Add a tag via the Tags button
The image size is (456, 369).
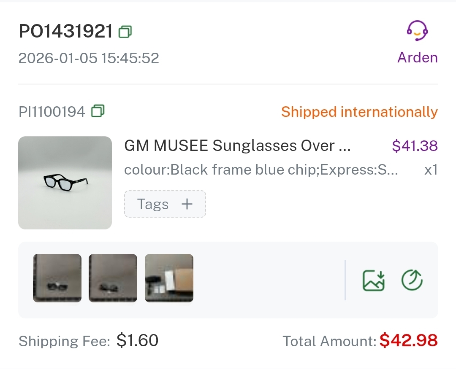click(165, 204)
